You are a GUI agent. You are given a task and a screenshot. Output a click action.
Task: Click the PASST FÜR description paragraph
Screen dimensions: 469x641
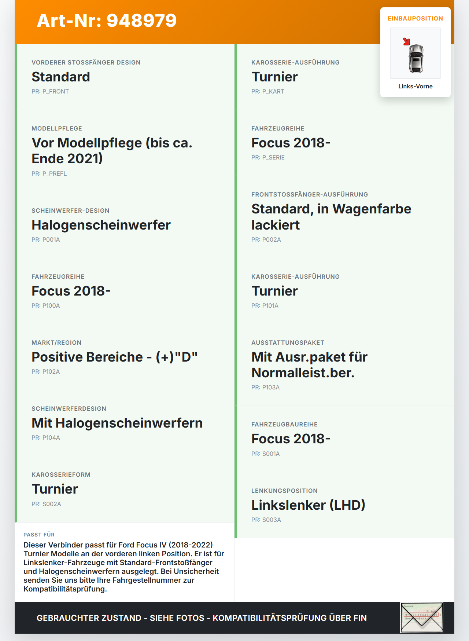pyautogui.click(x=124, y=567)
